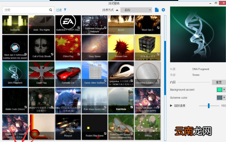This screenshot has height=142, width=226.
Task: Select the DNA Fragment thumbnail in grid
Action: pyautogui.click(x=15, y=74)
